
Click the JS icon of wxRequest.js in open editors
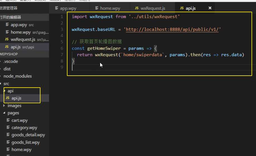(7, 39)
